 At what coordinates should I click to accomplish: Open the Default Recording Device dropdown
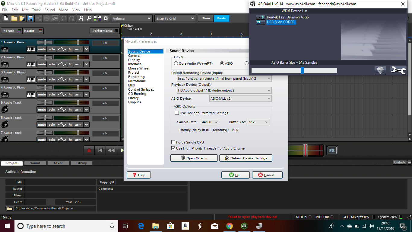pyautogui.click(x=224, y=79)
